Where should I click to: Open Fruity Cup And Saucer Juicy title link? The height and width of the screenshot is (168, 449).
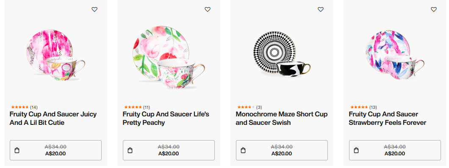pyautogui.click(x=53, y=118)
